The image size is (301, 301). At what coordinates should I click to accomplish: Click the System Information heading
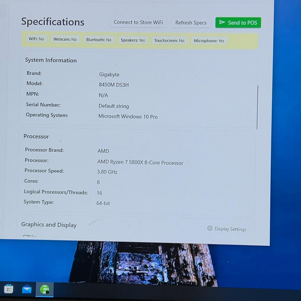point(51,60)
